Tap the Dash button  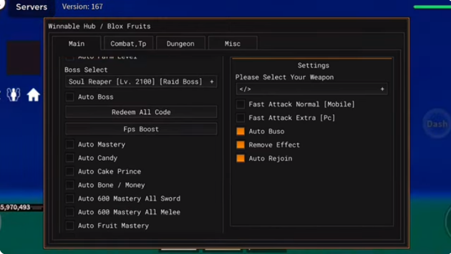point(437,124)
